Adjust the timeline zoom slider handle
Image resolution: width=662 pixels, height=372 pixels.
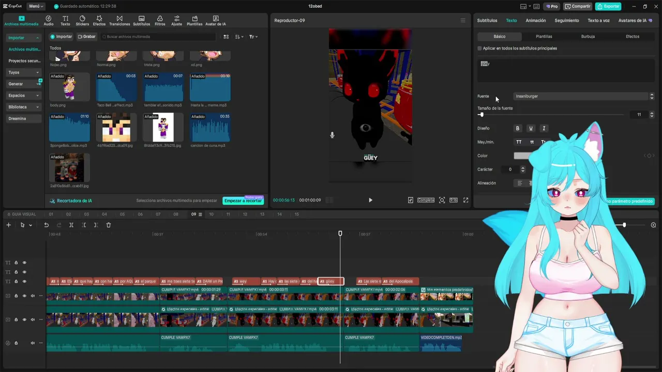pyautogui.click(x=624, y=225)
